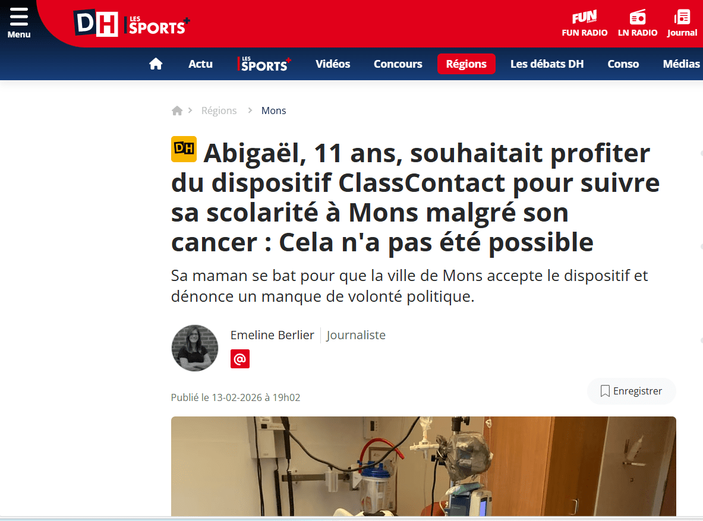Click the DH logo in header

coord(96,23)
